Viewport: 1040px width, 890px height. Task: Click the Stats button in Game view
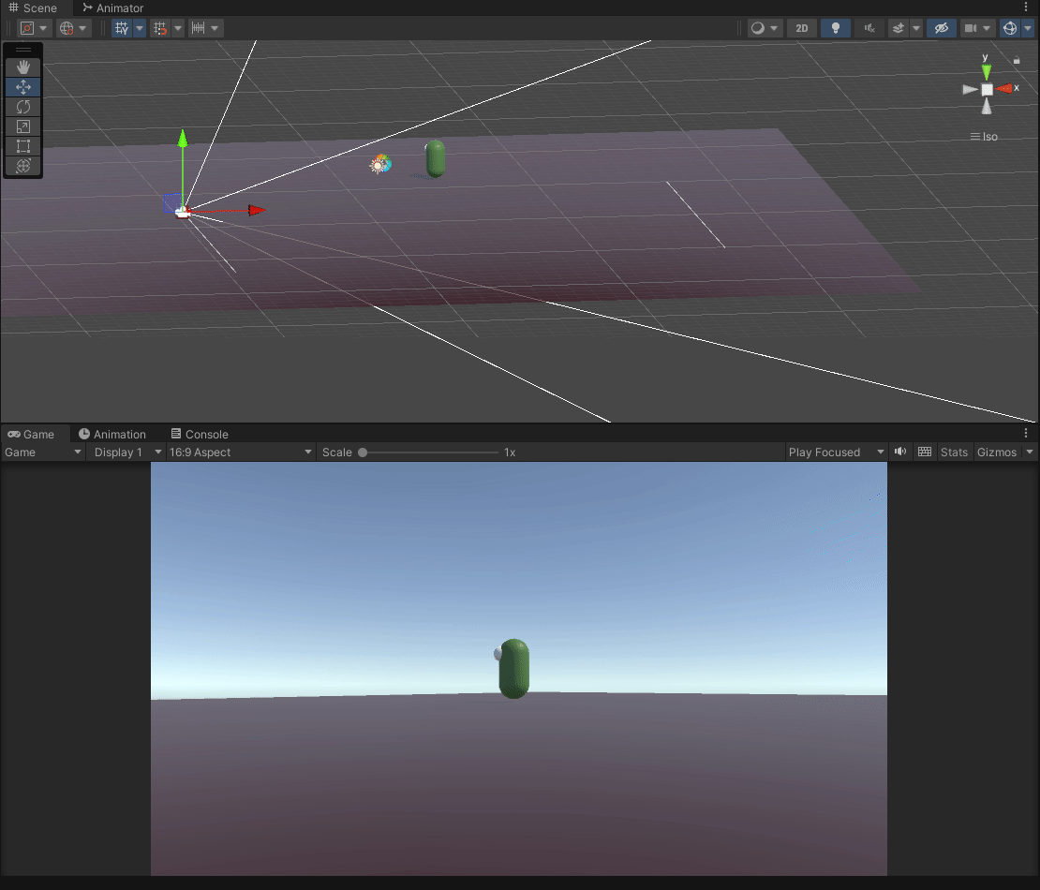[954, 452]
